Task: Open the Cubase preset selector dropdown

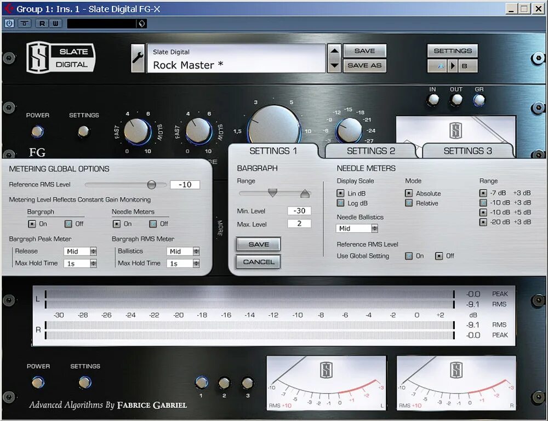Action: coord(141,24)
